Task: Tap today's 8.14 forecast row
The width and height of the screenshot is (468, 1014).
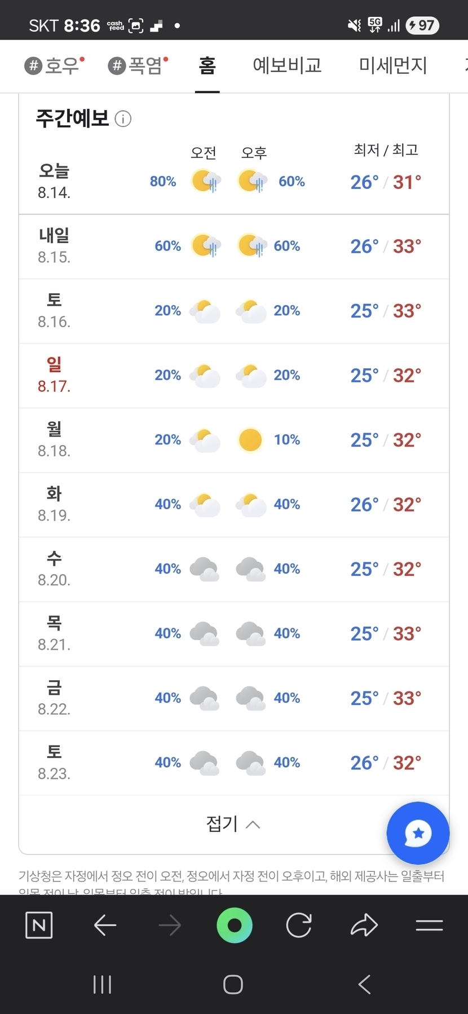Action: tap(233, 182)
